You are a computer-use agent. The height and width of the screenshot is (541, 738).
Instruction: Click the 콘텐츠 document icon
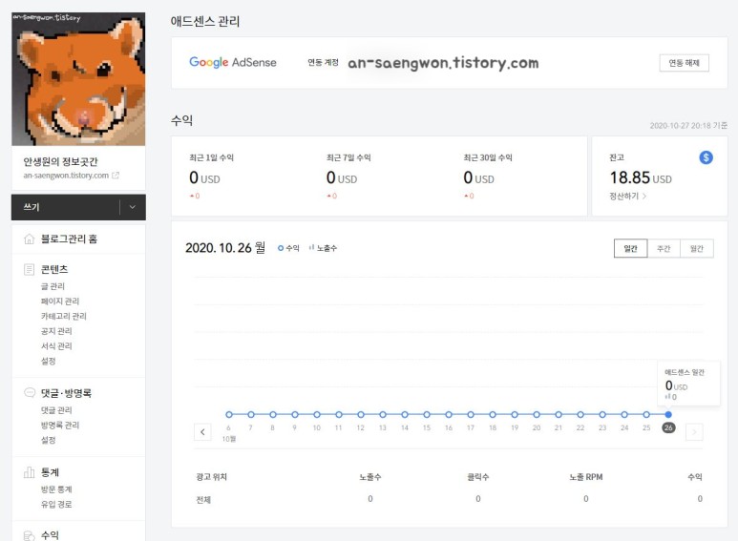tap(30, 270)
